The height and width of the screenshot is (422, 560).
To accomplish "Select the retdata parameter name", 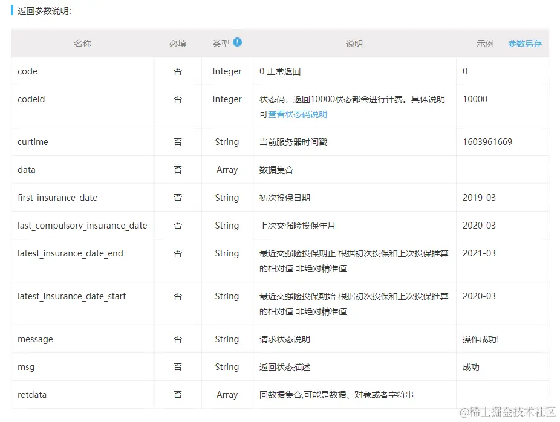I will [x=32, y=395].
